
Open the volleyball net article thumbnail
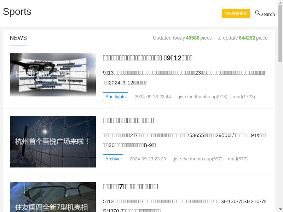coord(53,141)
